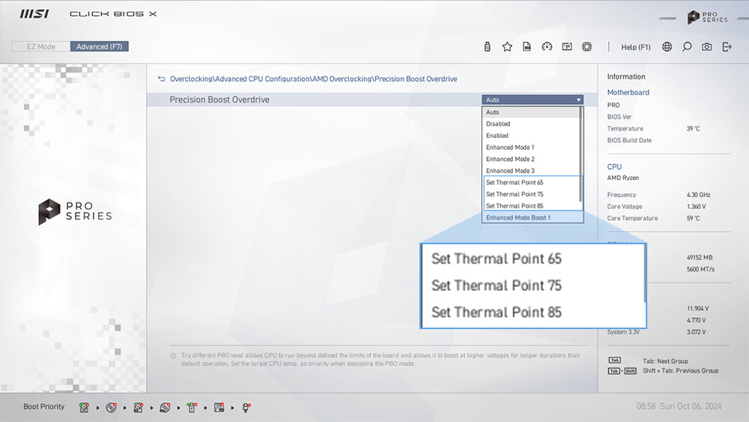Open the CPU chip icon in toolbar
The image size is (749, 422).
[586, 46]
